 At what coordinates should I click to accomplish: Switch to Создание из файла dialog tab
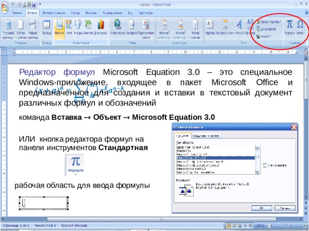pos(206,136)
